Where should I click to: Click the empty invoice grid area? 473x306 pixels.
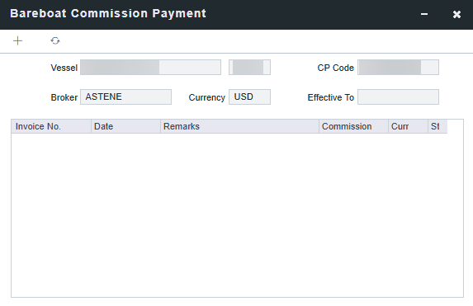[237, 215]
